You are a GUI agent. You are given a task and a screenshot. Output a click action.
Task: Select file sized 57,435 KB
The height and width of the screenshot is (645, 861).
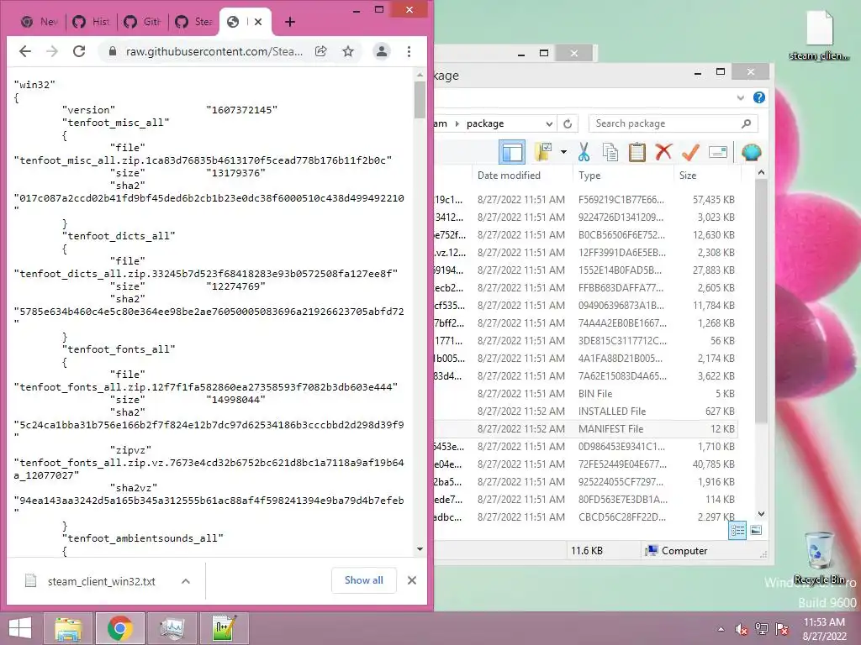(x=585, y=200)
